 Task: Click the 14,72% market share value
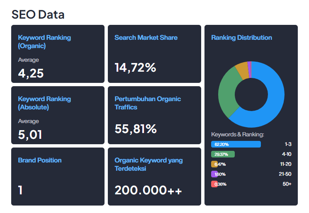(x=135, y=68)
